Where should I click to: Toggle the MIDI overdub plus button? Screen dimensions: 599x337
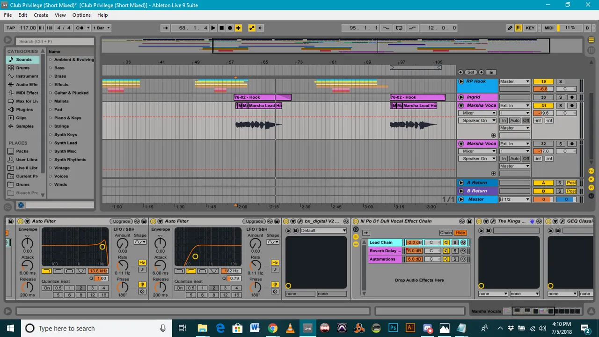239,28
